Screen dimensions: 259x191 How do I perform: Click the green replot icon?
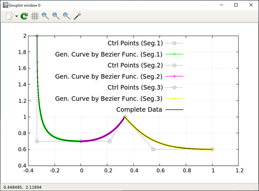tap(24, 16)
